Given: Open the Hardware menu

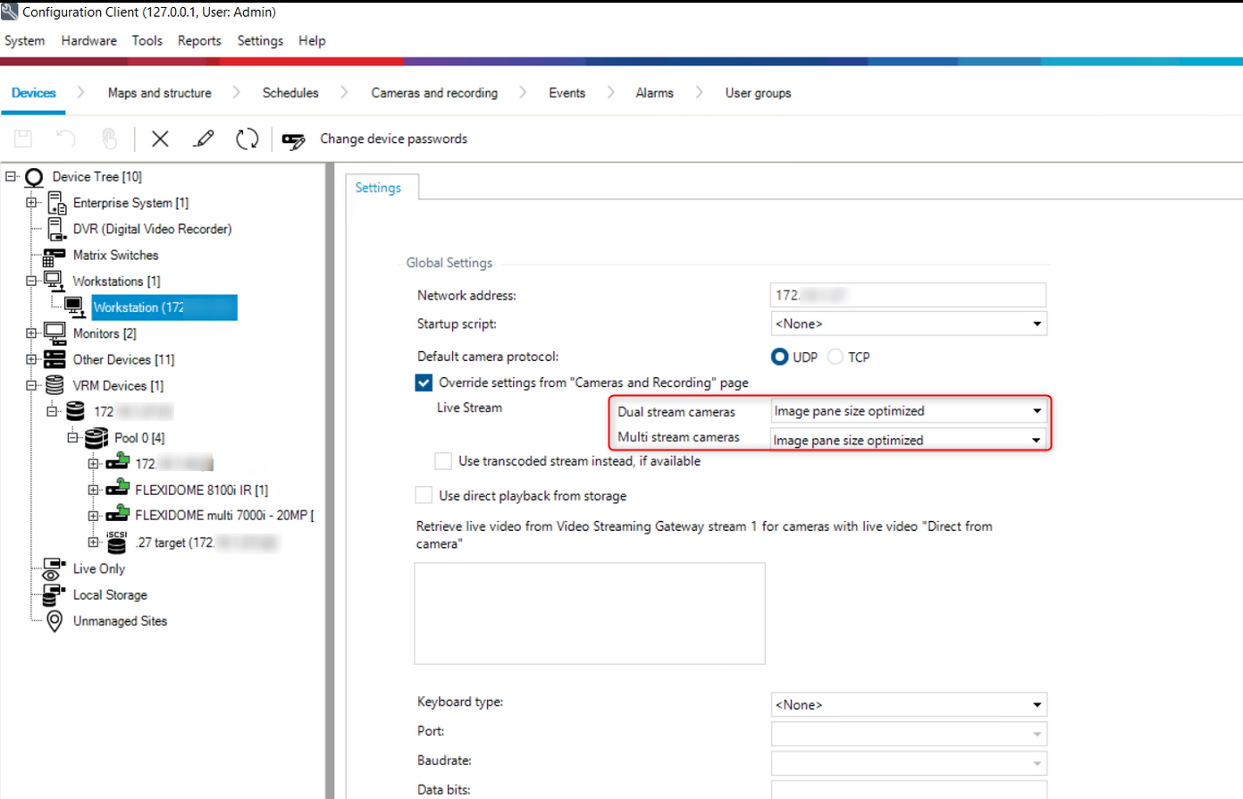Looking at the screenshot, I should coord(88,41).
